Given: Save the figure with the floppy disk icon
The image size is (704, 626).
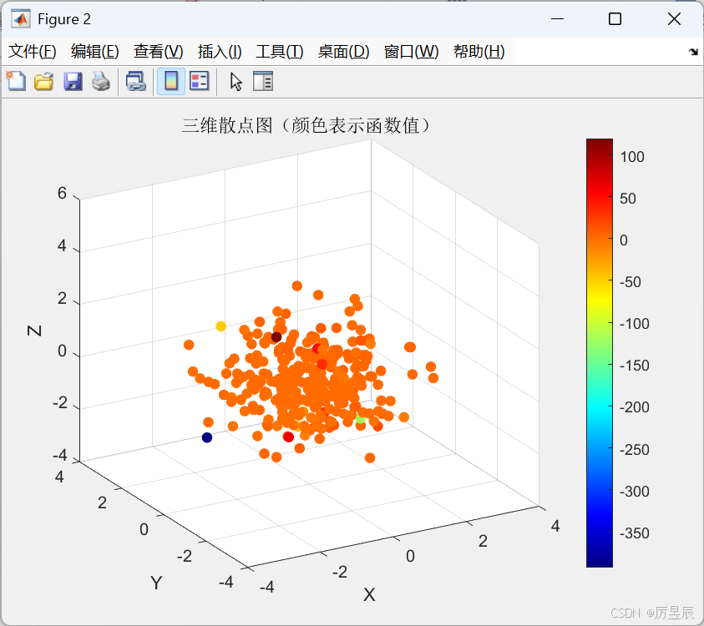Looking at the screenshot, I should [73, 82].
